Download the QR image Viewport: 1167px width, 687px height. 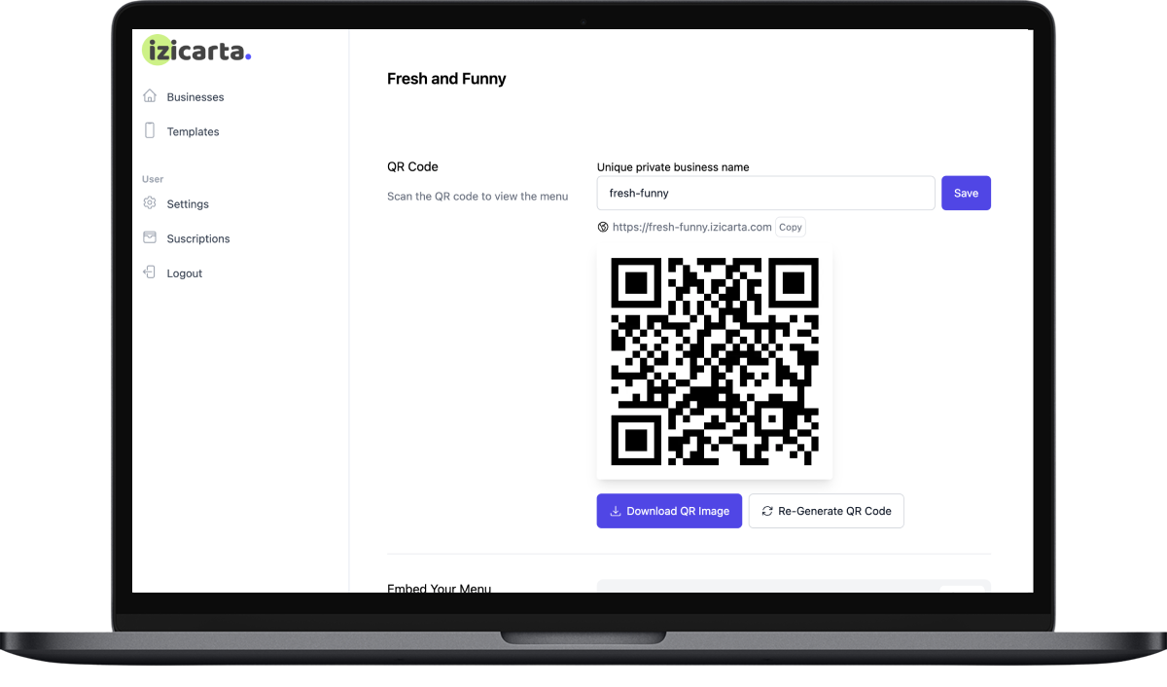[669, 511]
